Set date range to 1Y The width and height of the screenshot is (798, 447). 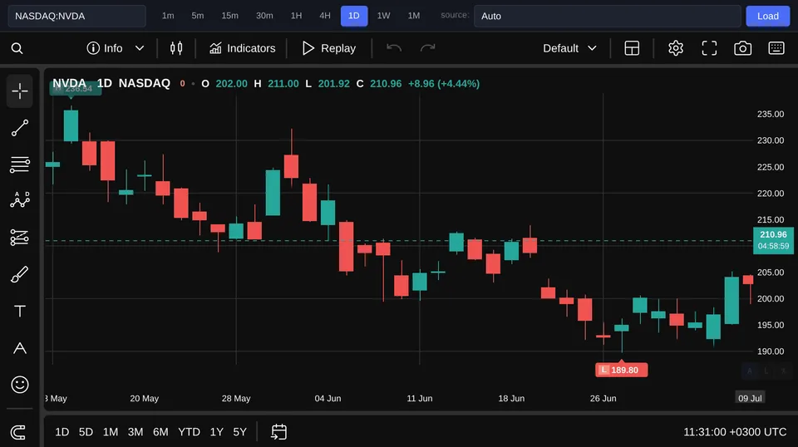coord(217,432)
